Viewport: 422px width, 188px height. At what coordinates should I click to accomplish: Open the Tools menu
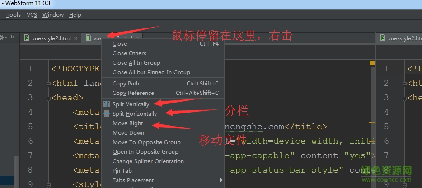click(x=14, y=15)
